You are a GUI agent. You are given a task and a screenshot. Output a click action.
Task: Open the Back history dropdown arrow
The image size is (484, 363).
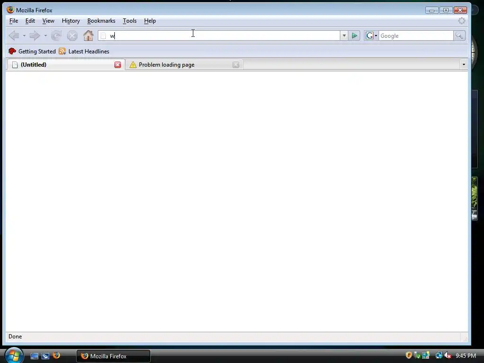click(x=24, y=36)
